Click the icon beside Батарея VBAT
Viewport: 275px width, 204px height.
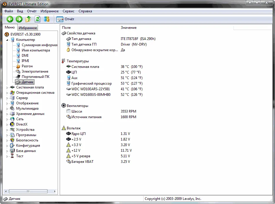click(x=69, y=162)
